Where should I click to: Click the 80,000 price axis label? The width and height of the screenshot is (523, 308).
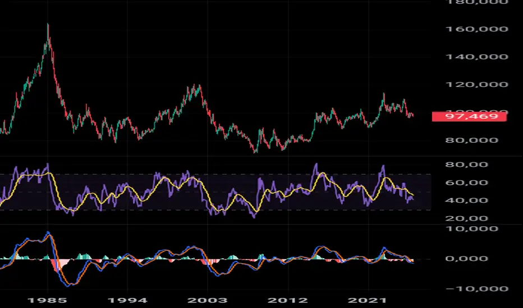(471, 140)
